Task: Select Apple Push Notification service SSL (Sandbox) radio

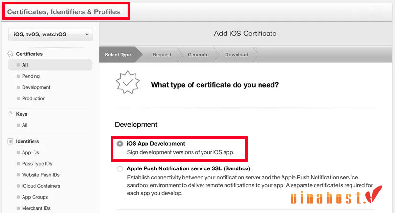Action: (120, 168)
